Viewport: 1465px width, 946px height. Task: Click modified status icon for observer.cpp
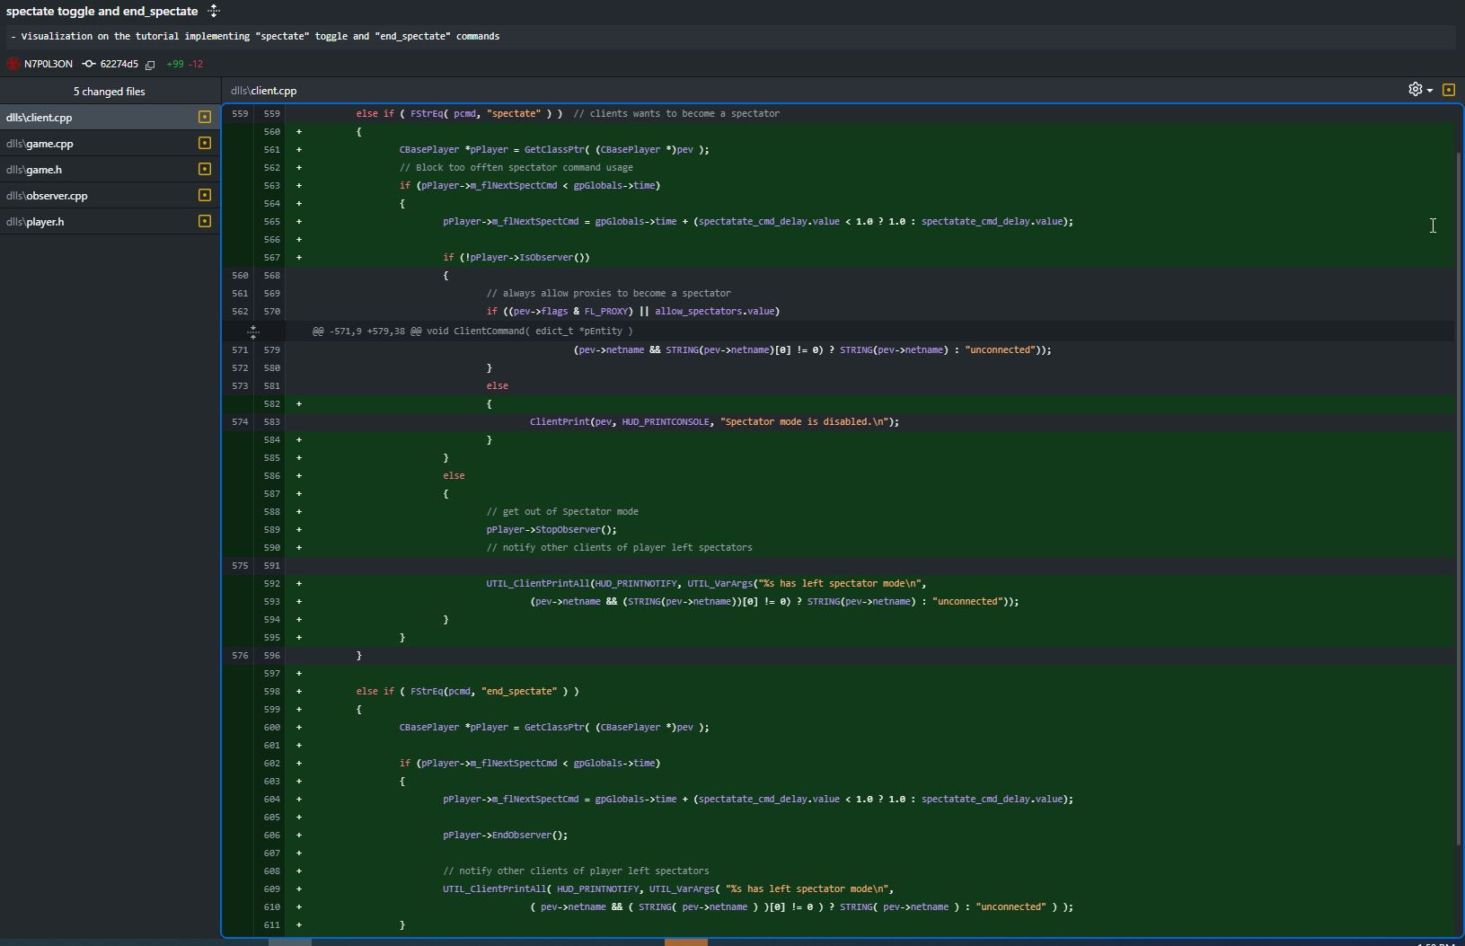205,195
